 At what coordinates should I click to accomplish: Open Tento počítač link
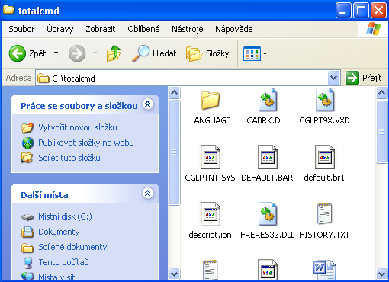point(63,262)
